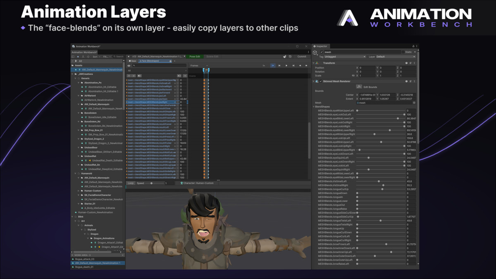Toggle the Loop button

[131, 183]
